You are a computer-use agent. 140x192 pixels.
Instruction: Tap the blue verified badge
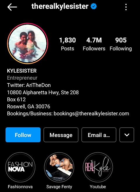94,6
